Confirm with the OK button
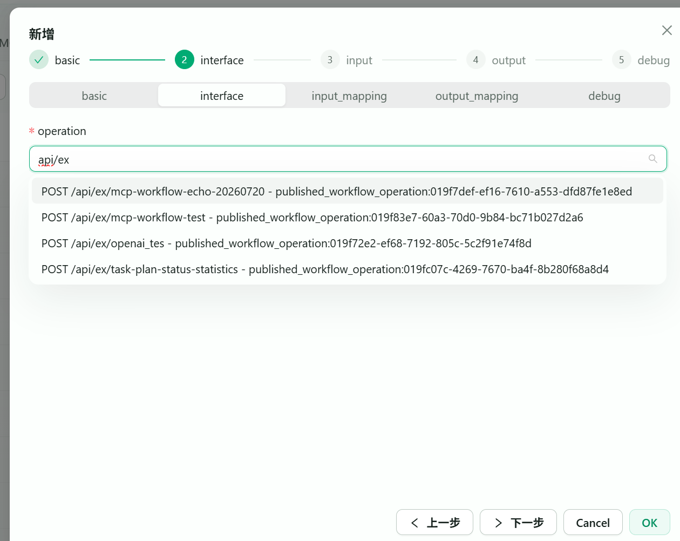This screenshot has width=680, height=541. coord(650,522)
